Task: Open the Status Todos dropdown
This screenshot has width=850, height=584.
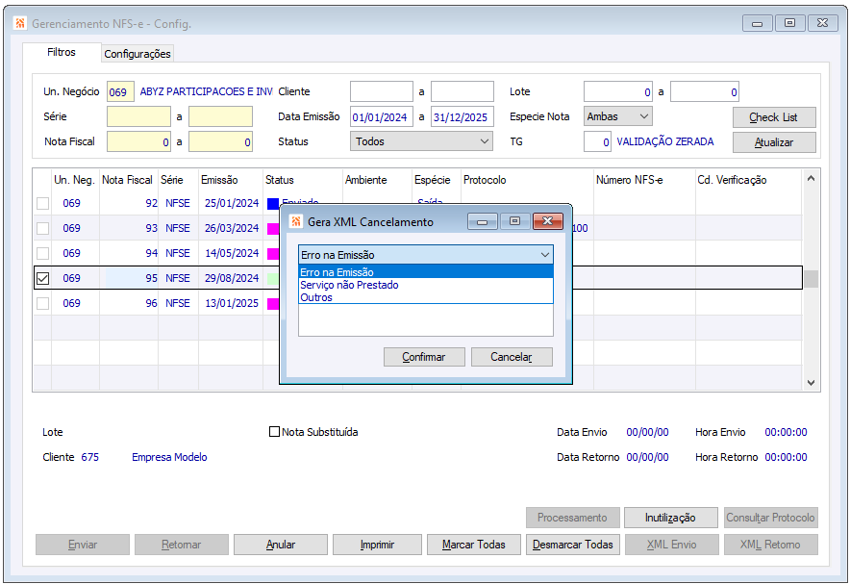Action: pyautogui.click(x=421, y=141)
